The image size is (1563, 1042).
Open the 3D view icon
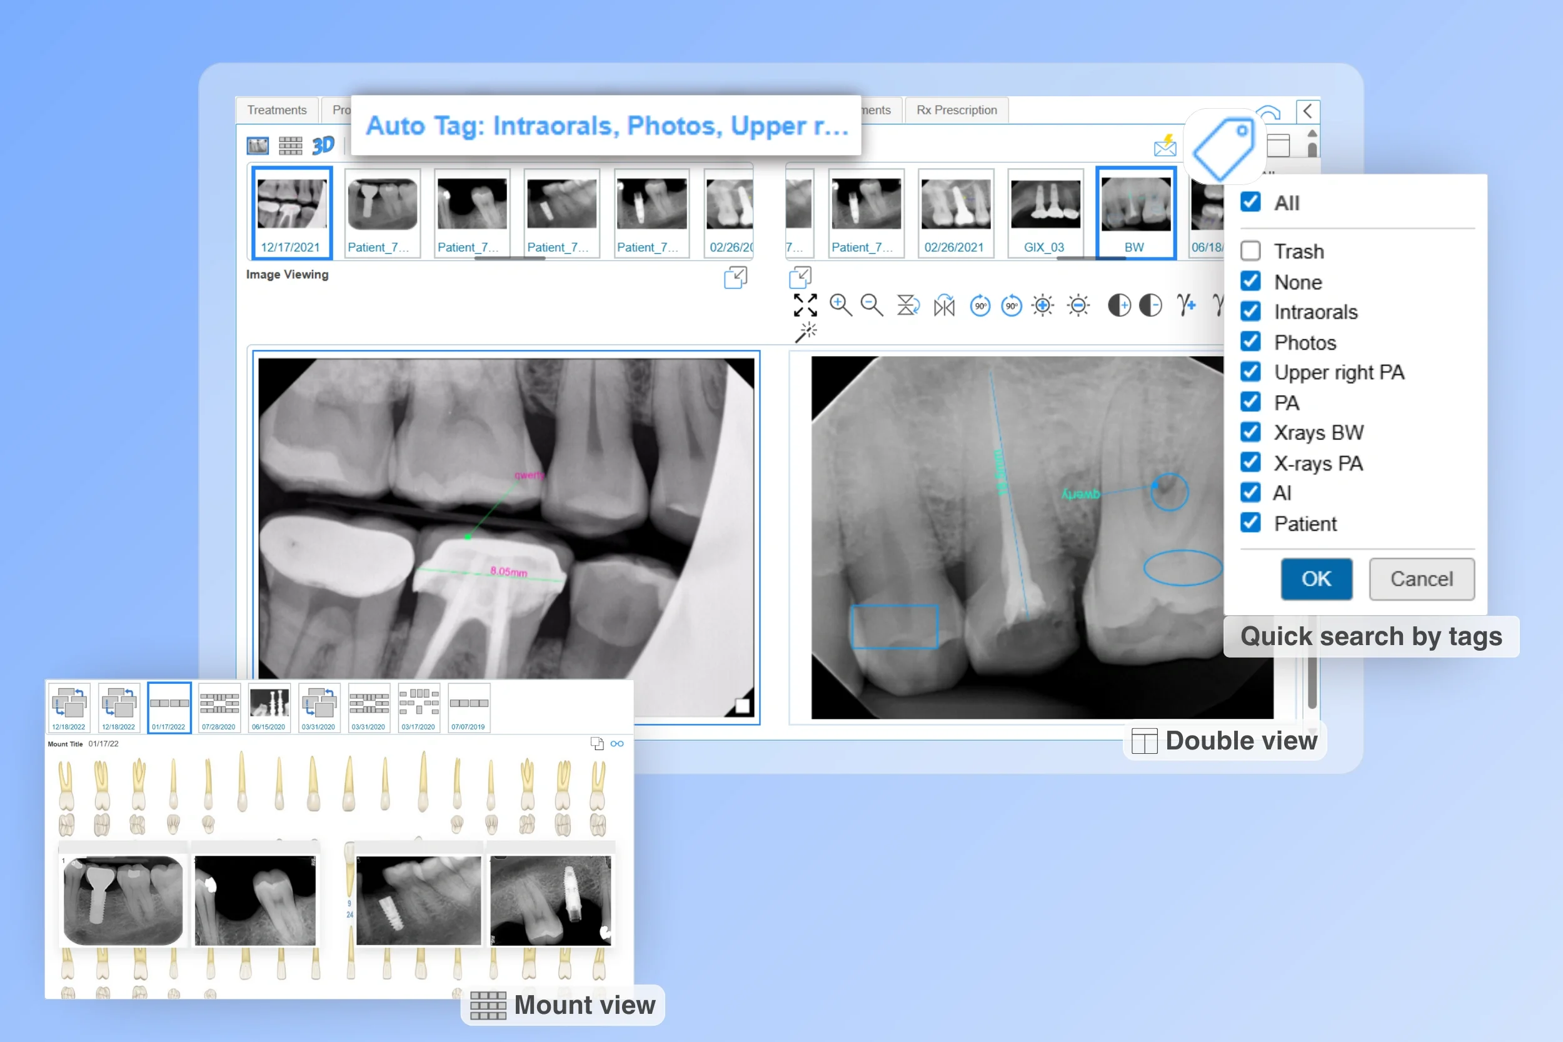click(324, 145)
